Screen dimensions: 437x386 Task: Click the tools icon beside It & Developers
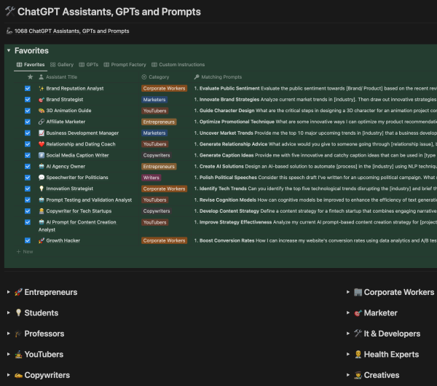click(358, 334)
